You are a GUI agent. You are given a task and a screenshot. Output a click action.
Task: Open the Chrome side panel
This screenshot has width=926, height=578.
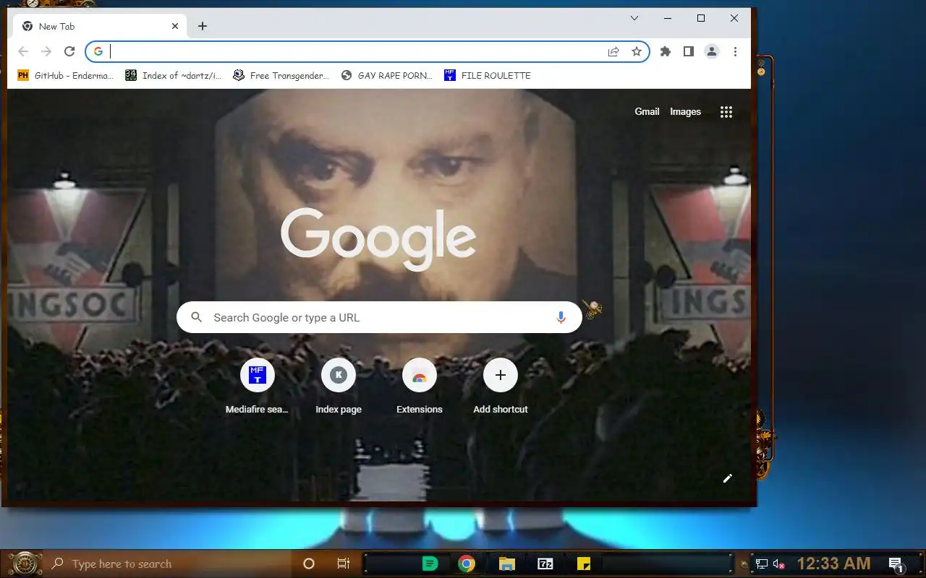[x=689, y=51]
